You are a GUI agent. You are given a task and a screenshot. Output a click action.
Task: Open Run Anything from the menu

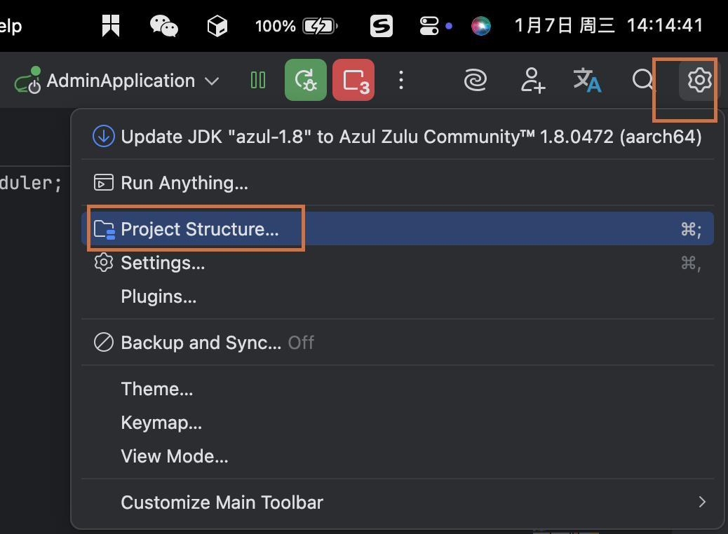click(184, 183)
